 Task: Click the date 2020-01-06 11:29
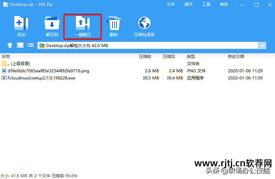coord(245,71)
